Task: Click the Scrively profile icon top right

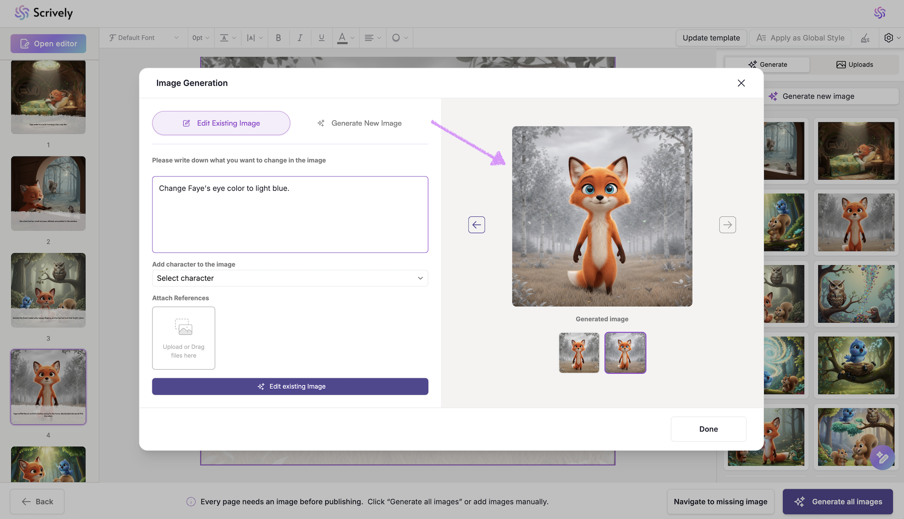Action: point(880,13)
